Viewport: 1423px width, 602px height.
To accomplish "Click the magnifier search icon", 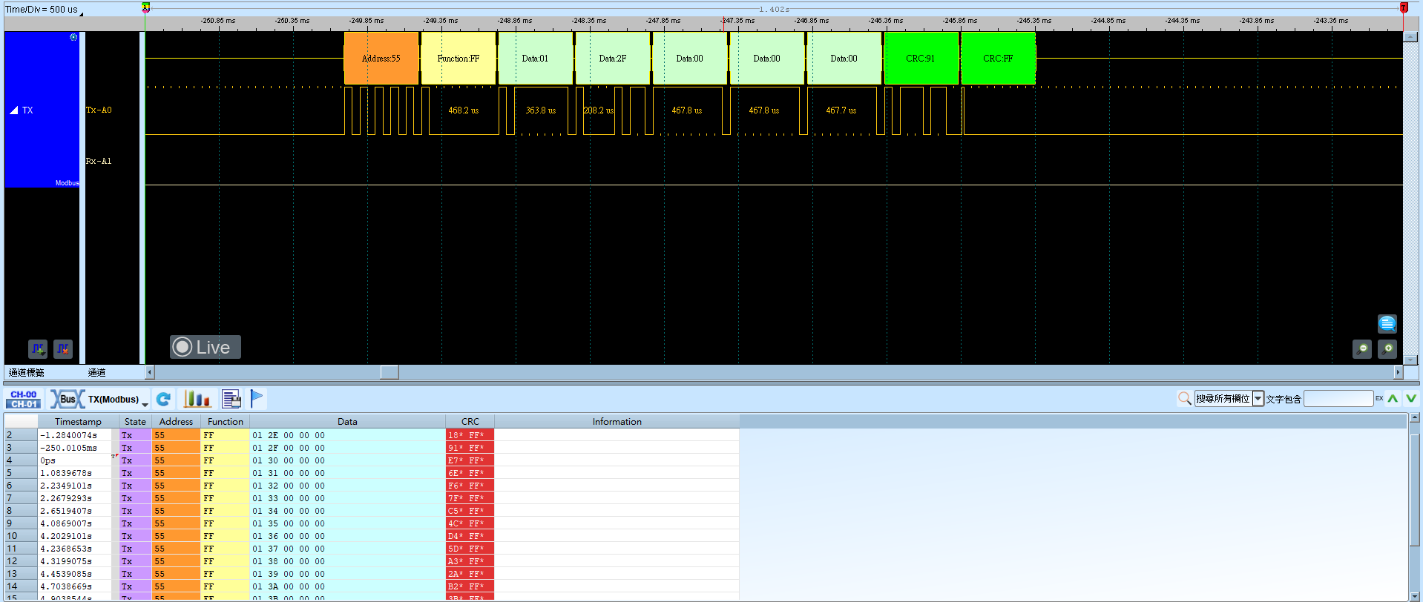I will (x=1184, y=399).
